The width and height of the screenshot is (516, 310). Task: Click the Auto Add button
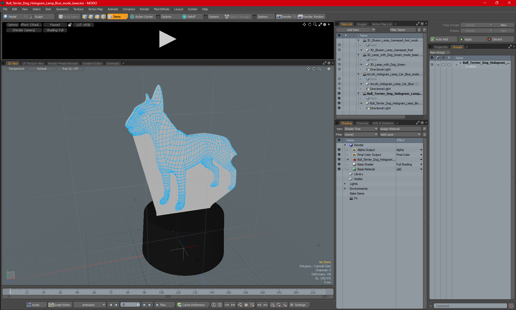(x=443, y=39)
